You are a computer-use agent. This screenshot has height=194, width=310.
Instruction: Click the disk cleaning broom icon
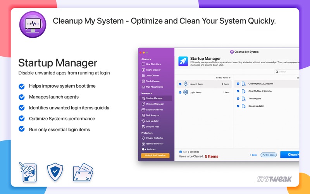pyautogui.click(x=28, y=172)
